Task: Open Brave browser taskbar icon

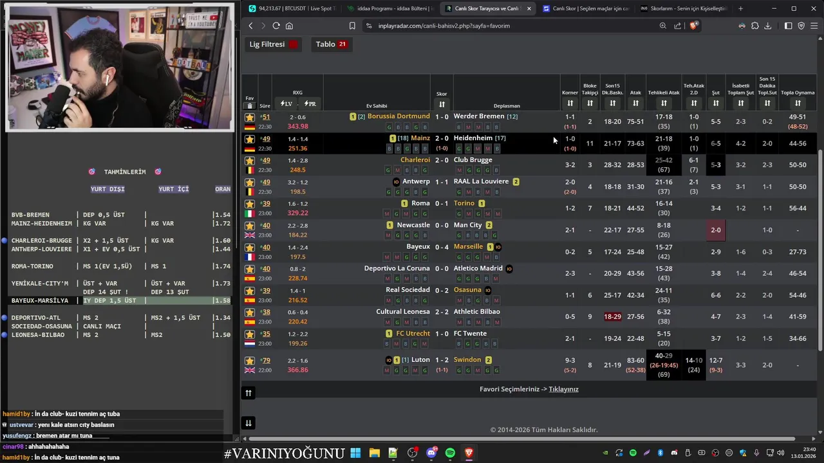Action: [469, 453]
